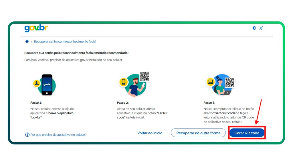
Task: Click the QR code above Passo 3
Action: pyautogui.click(x=229, y=82)
